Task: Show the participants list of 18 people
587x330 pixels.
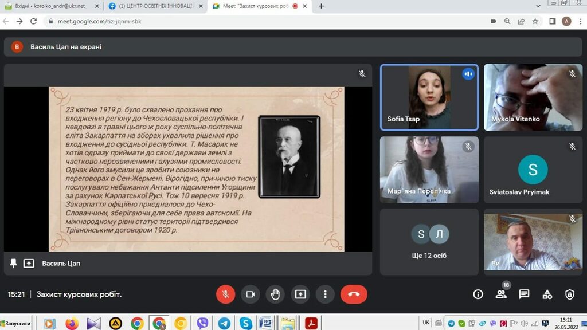Action: [x=501, y=294]
